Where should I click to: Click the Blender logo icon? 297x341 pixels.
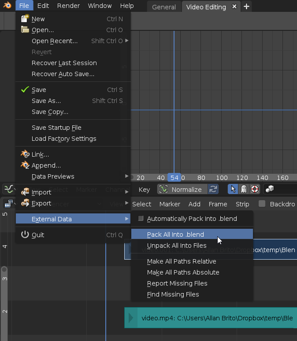click(x=7, y=6)
